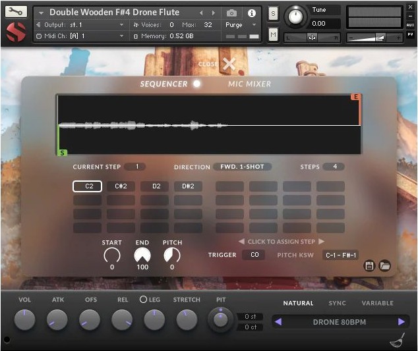Expand the instrument header dropdown arrow
The width and height of the screenshot is (418, 351).
tap(41, 13)
